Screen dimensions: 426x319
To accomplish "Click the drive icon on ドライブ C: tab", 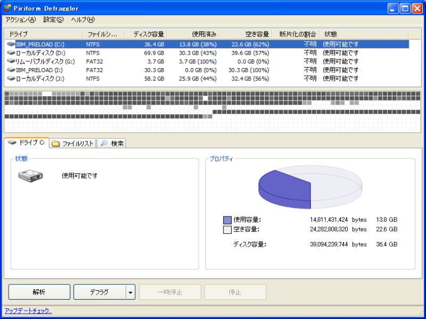I will (x=12, y=142).
